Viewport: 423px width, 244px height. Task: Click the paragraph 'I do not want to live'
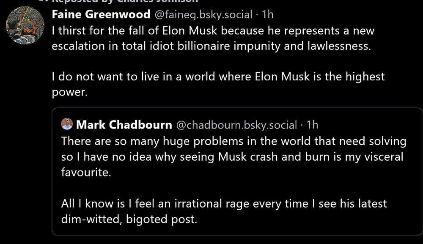point(218,77)
